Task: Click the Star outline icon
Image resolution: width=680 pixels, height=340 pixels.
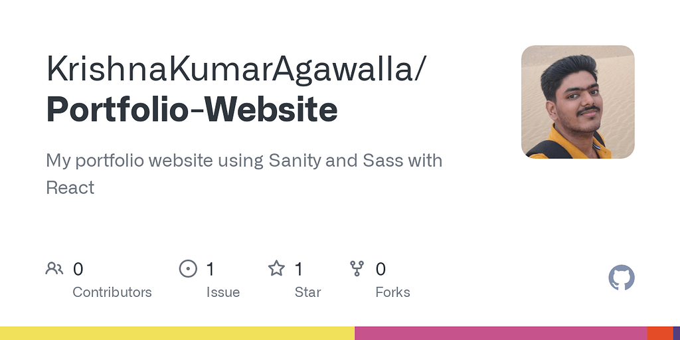Action: (x=276, y=268)
